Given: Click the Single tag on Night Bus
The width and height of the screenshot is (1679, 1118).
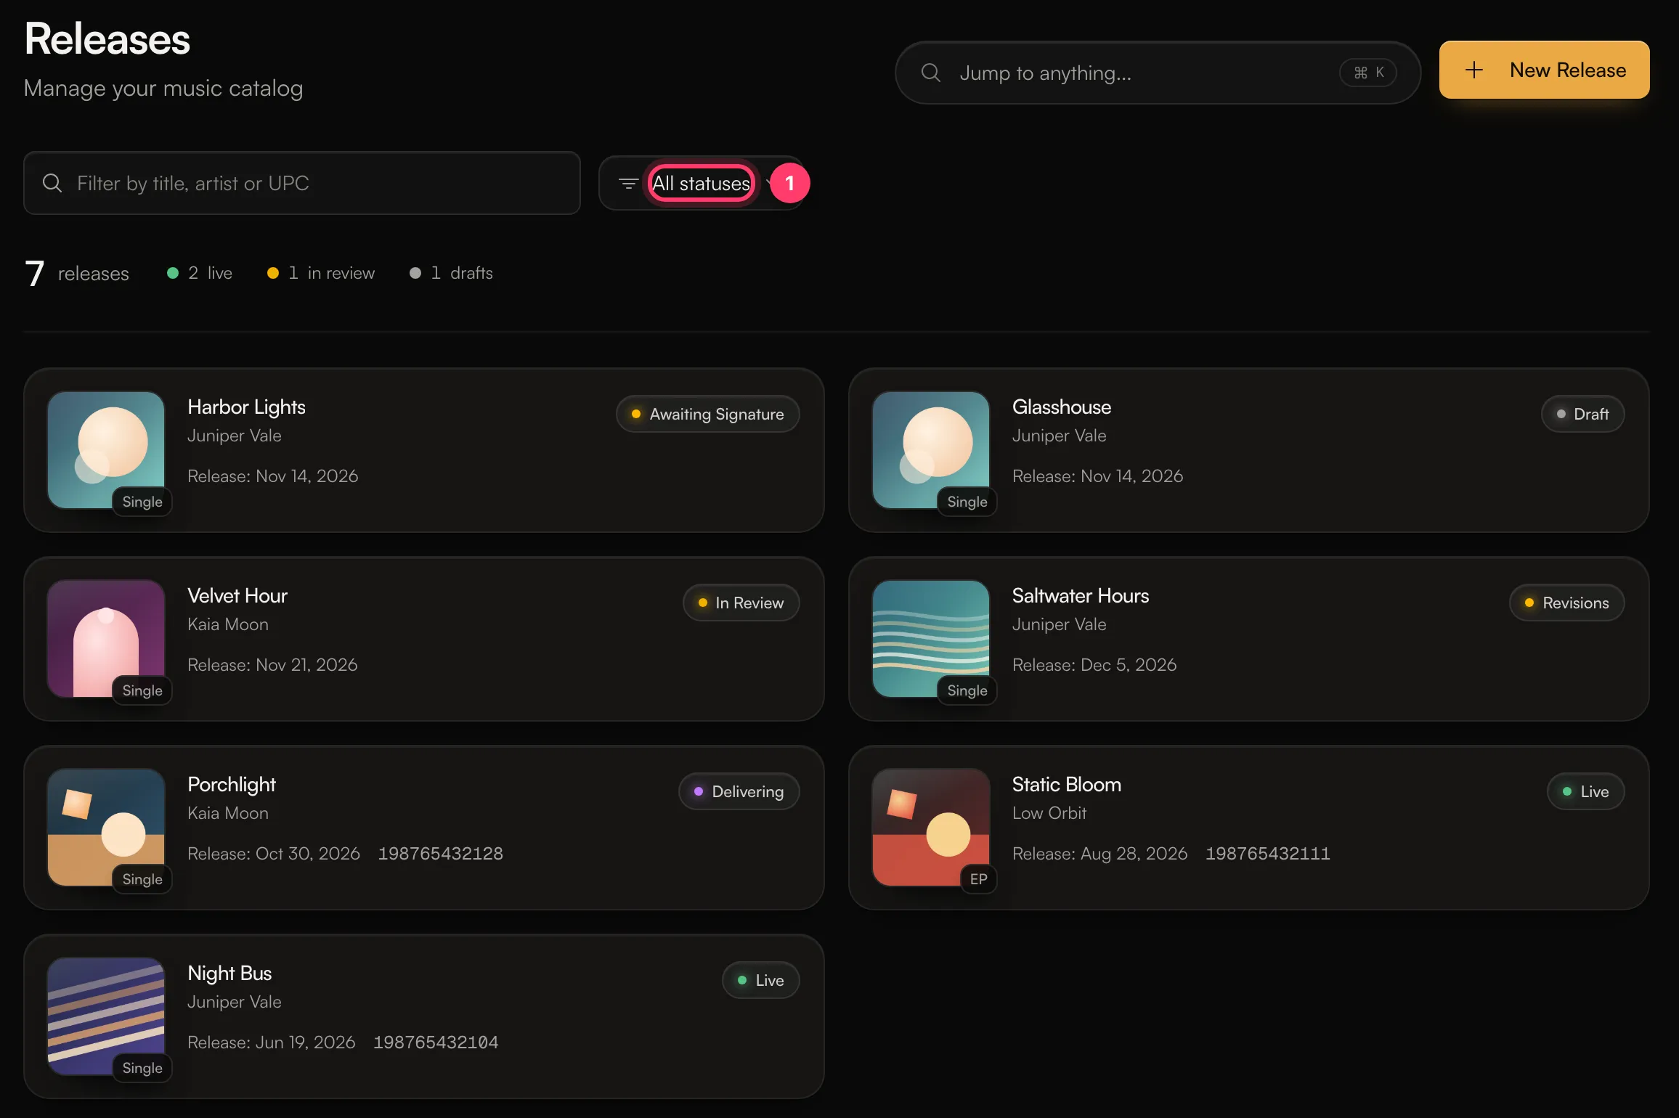Looking at the screenshot, I should [142, 1068].
